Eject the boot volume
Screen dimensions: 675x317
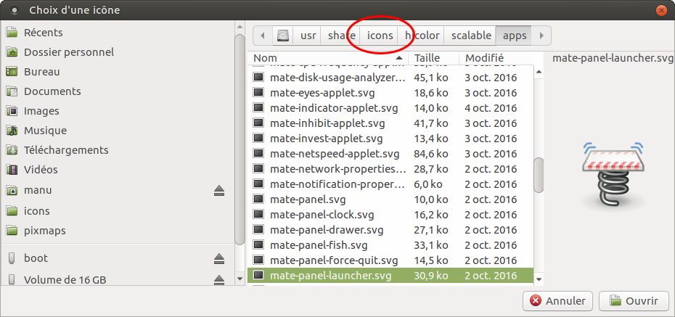pos(219,258)
